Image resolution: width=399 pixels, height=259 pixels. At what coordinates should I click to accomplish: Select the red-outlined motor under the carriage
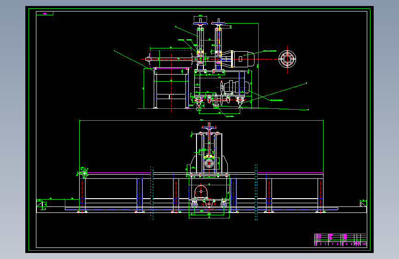point(201,192)
